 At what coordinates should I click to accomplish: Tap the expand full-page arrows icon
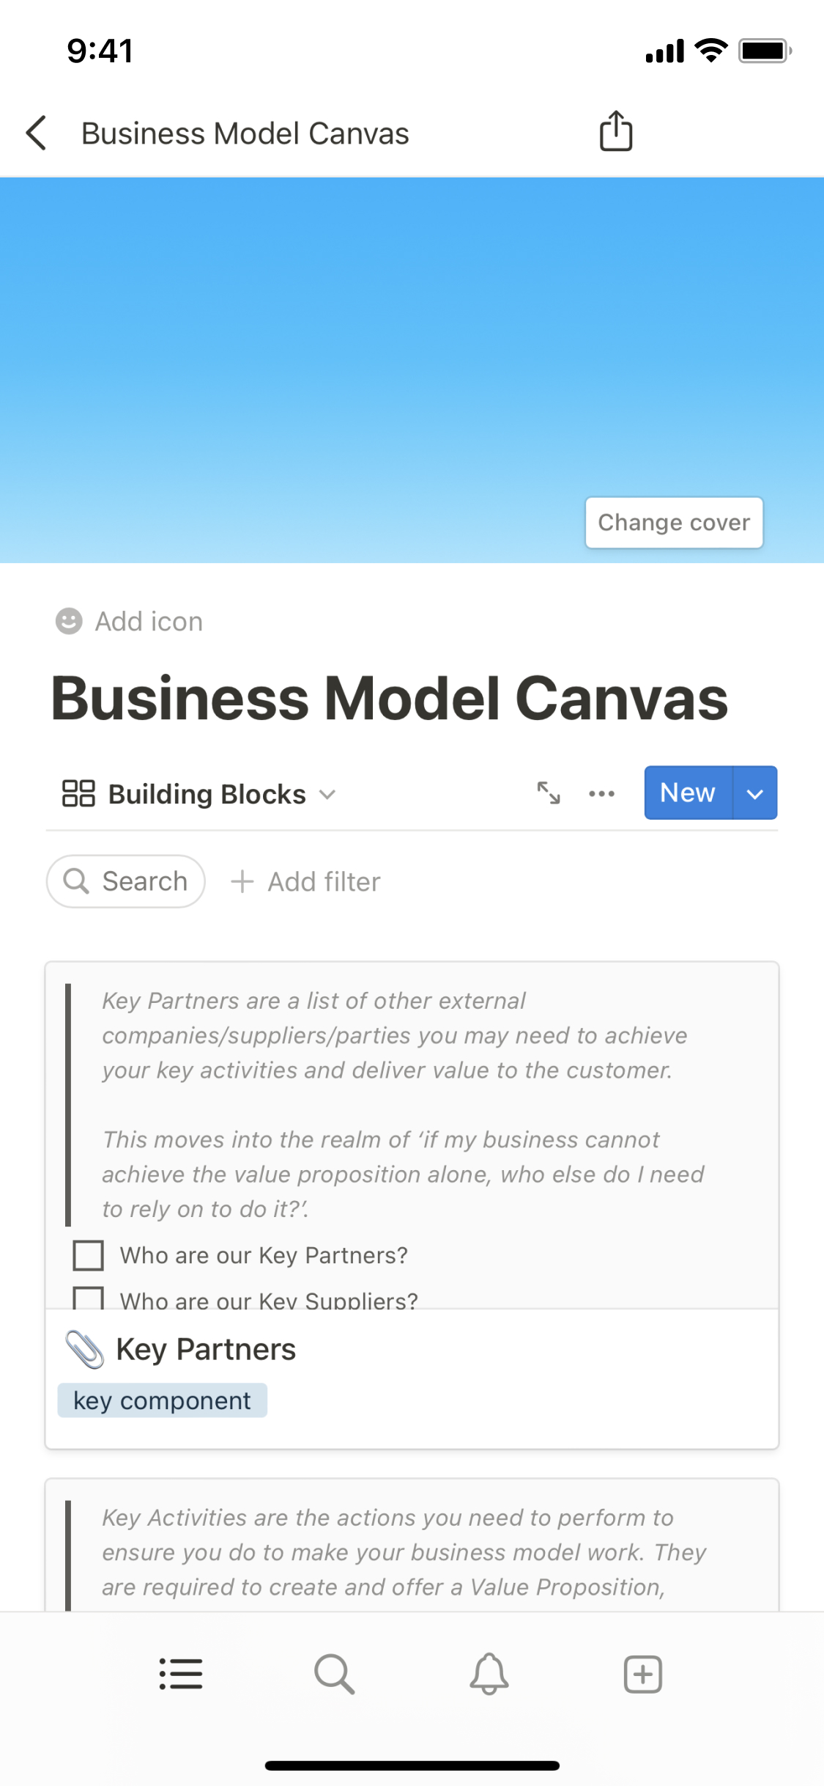(x=549, y=793)
